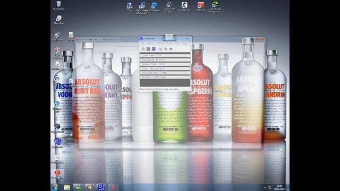Click the 'Time Elapsed' status row in CamStudio
340x191 pixels.
(165, 60)
